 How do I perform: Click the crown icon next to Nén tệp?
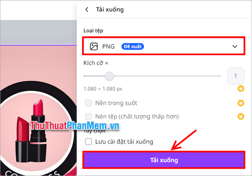(241, 116)
